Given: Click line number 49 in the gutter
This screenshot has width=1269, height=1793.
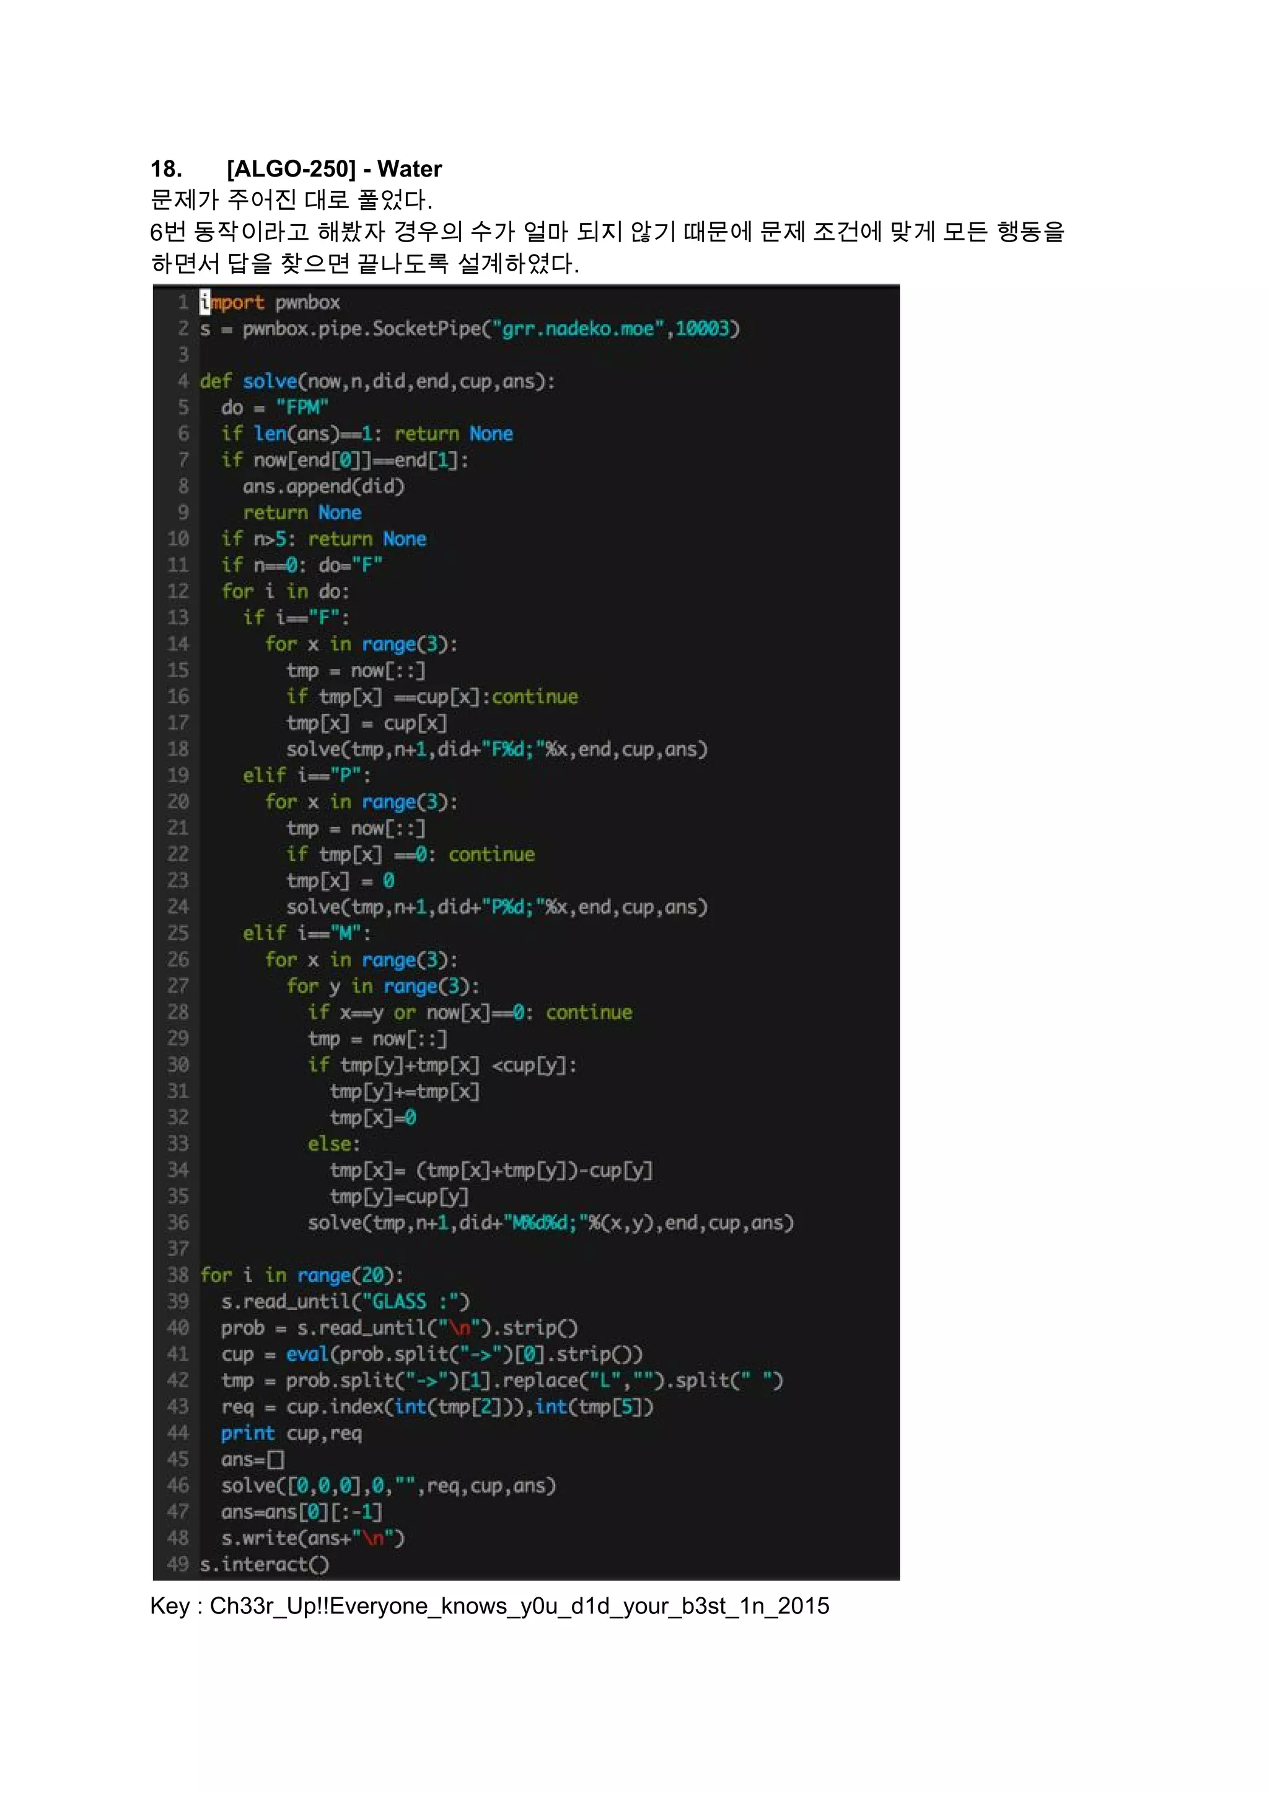Looking at the screenshot, I should click(x=177, y=1564).
